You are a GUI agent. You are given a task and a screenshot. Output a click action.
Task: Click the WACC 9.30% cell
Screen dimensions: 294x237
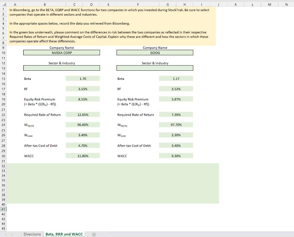click(x=176, y=156)
